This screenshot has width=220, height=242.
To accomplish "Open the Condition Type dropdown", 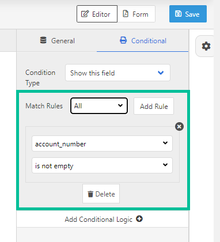I will [x=117, y=73].
